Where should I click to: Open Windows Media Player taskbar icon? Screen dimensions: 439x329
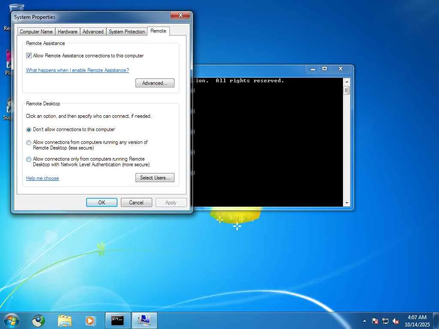[90, 320]
